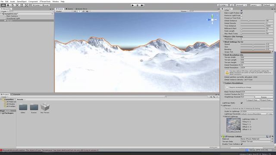Open Account dropdown
Image resolution: width=276 pixels, height=155 pixels.
click(241, 5)
